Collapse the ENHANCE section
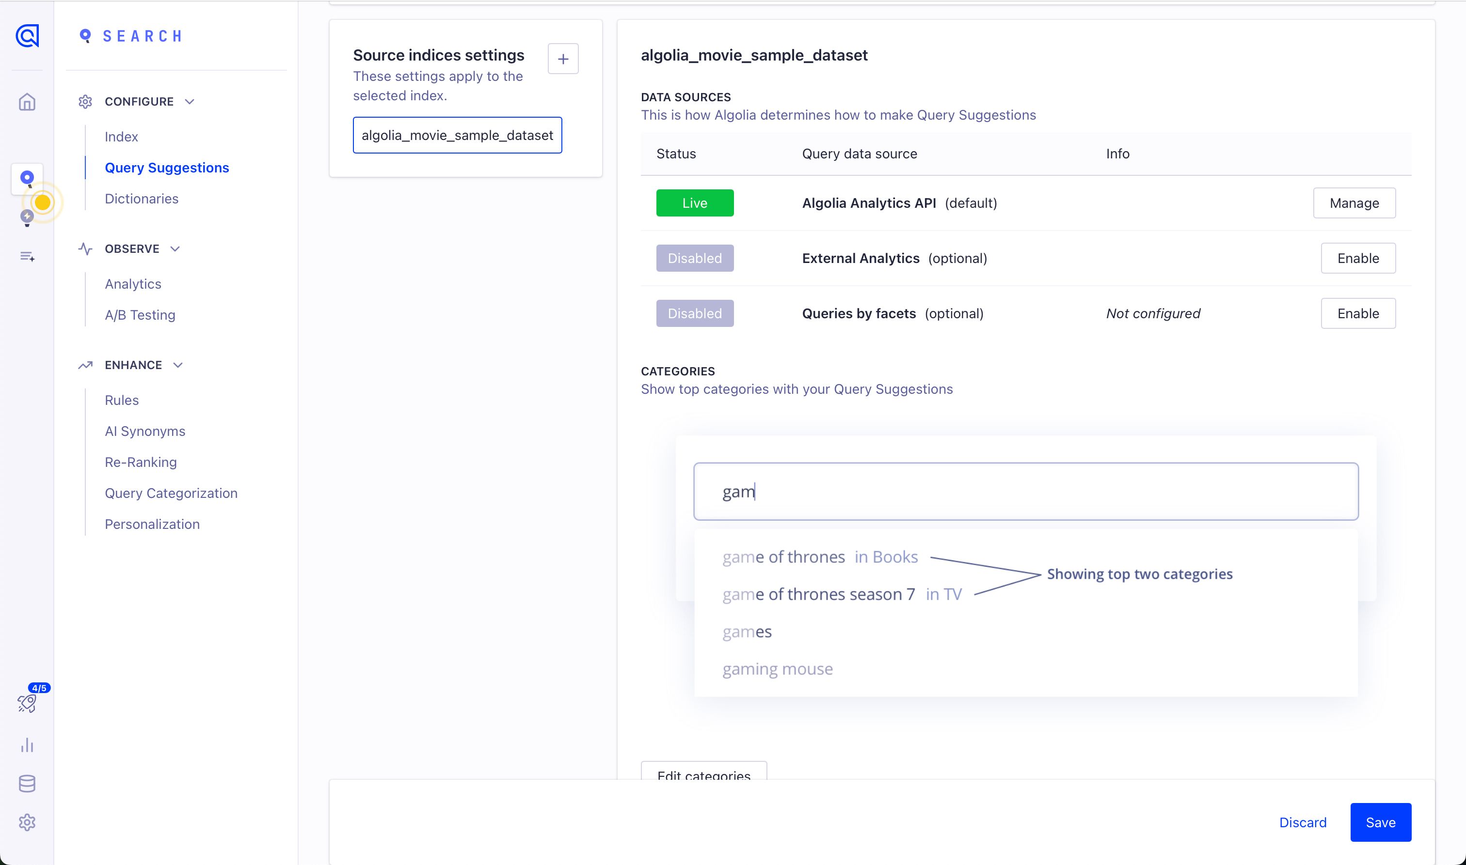 [178, 365]
